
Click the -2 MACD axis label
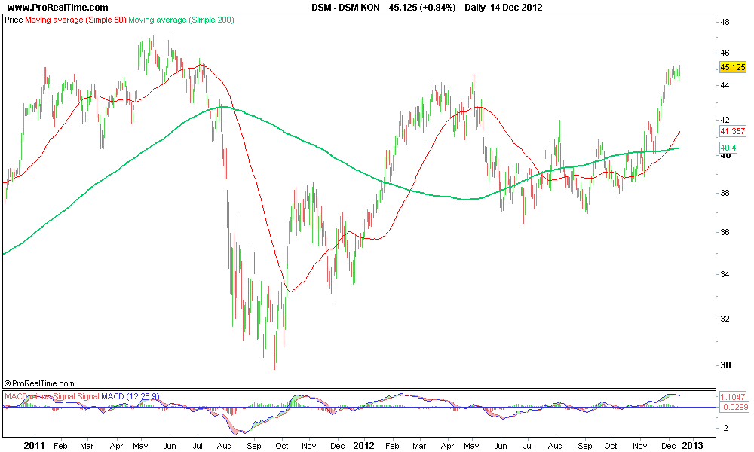pyautogui.click(x=724, y=428)
